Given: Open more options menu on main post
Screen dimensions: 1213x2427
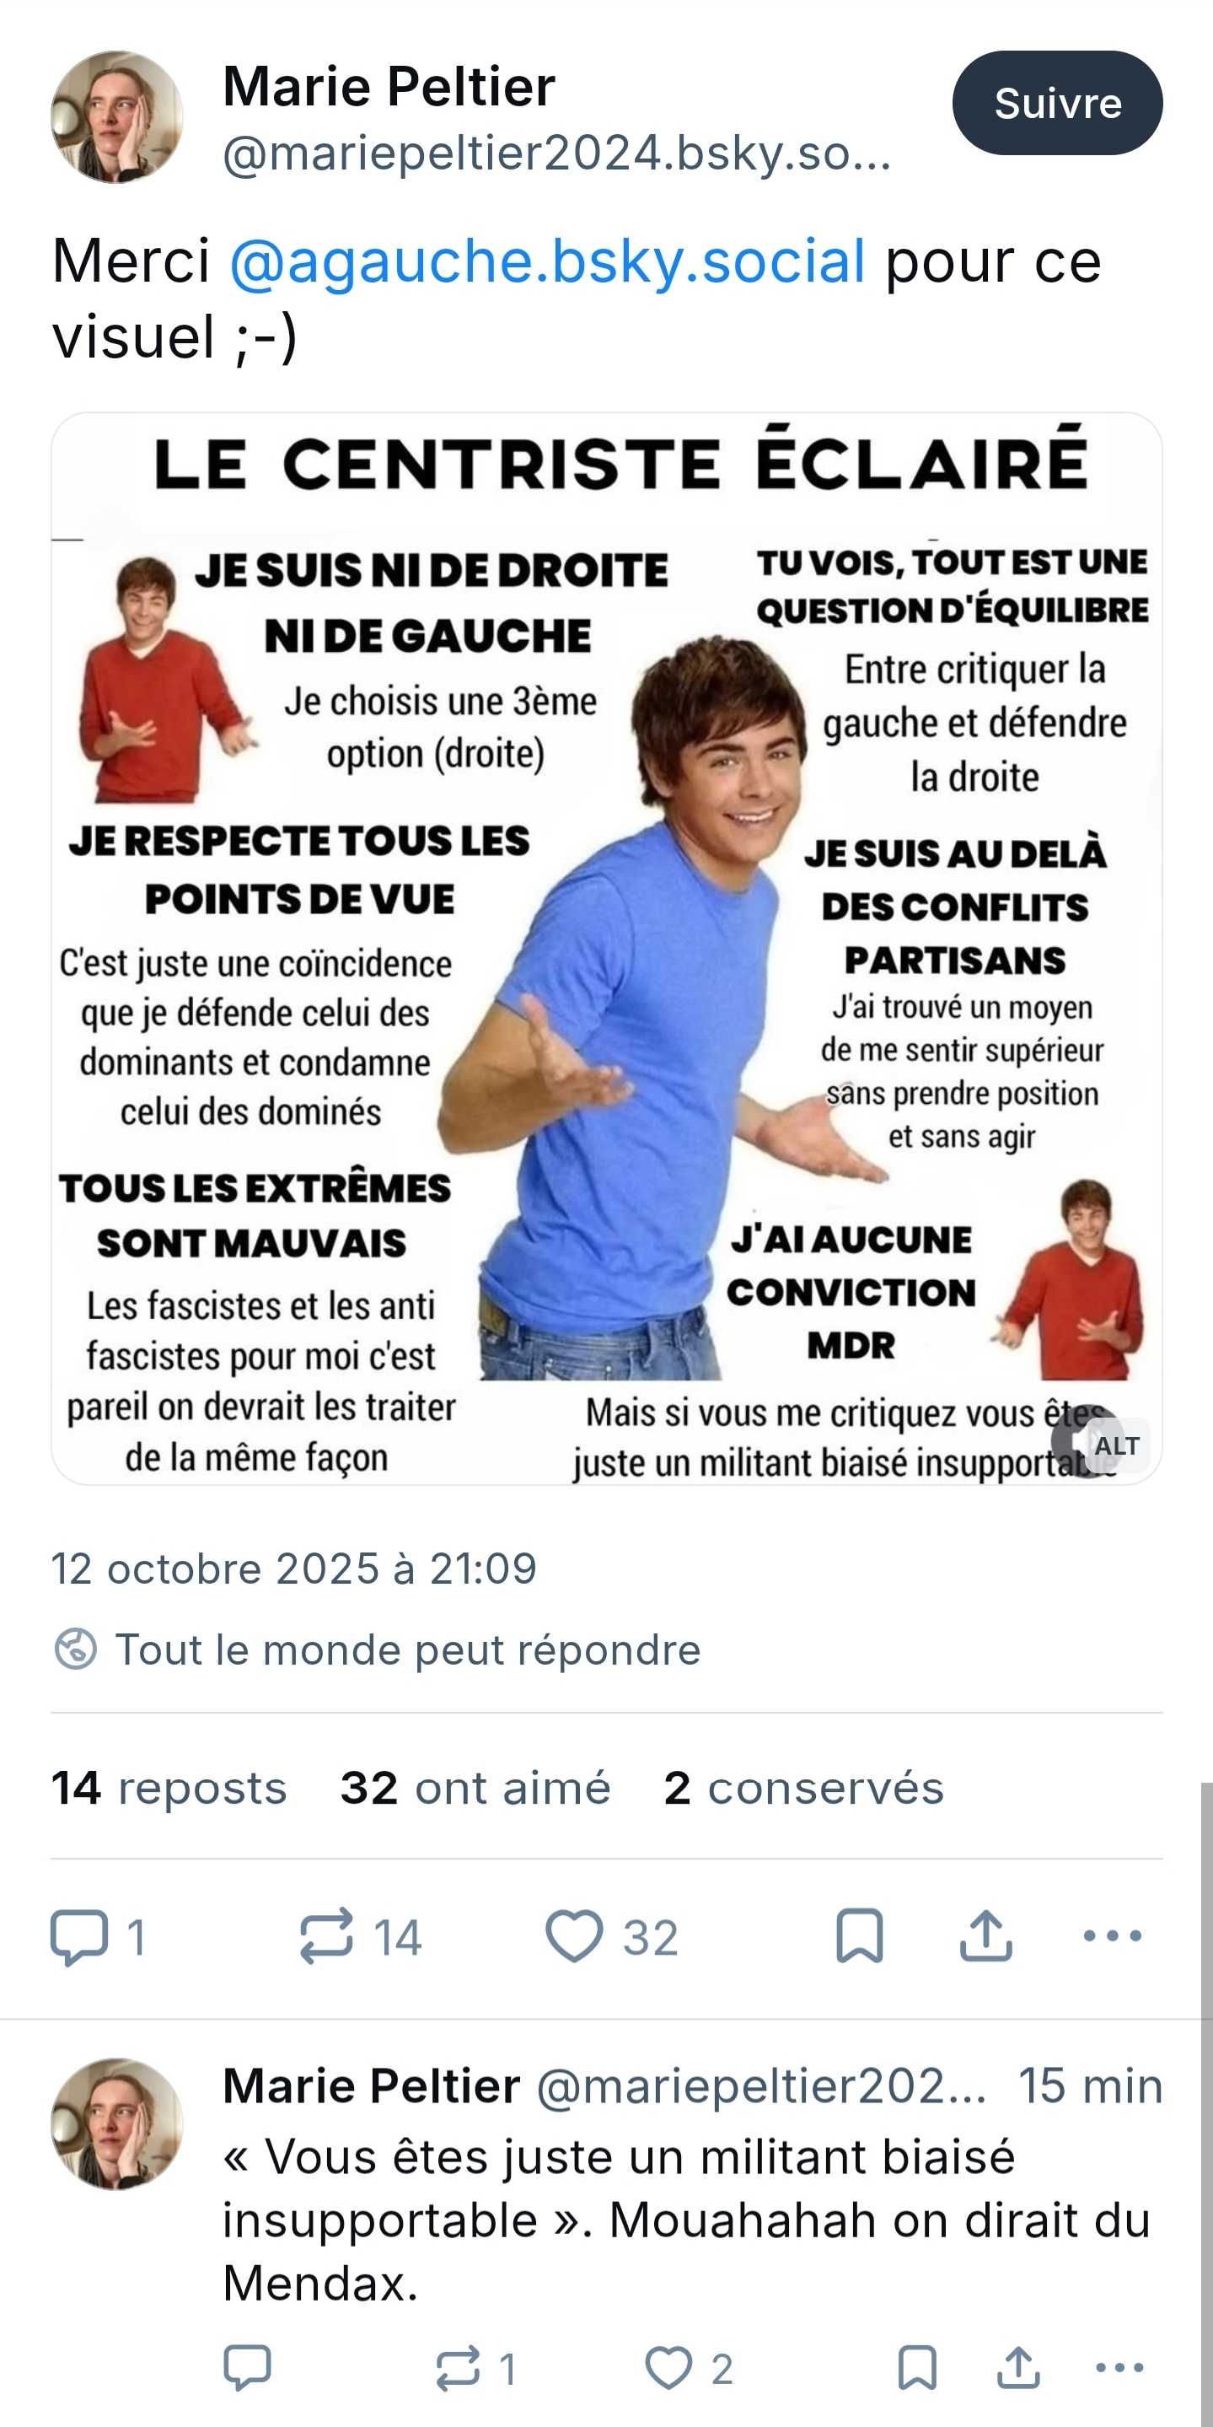Looking at the screenshot, I should (1112, 1936).
